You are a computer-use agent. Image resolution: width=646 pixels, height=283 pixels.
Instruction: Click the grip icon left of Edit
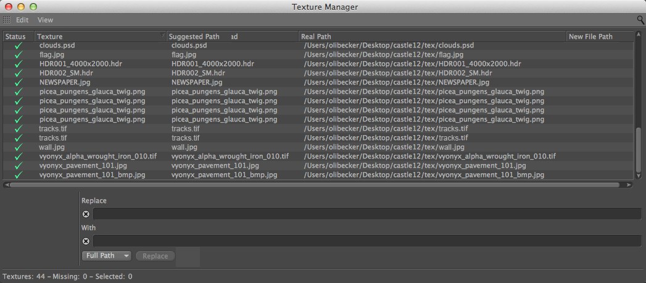(x=7, y=20)
